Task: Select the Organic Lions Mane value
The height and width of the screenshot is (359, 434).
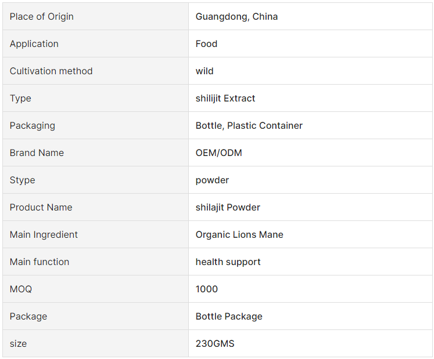Action: pyautogui.click(x=239, y=235)
